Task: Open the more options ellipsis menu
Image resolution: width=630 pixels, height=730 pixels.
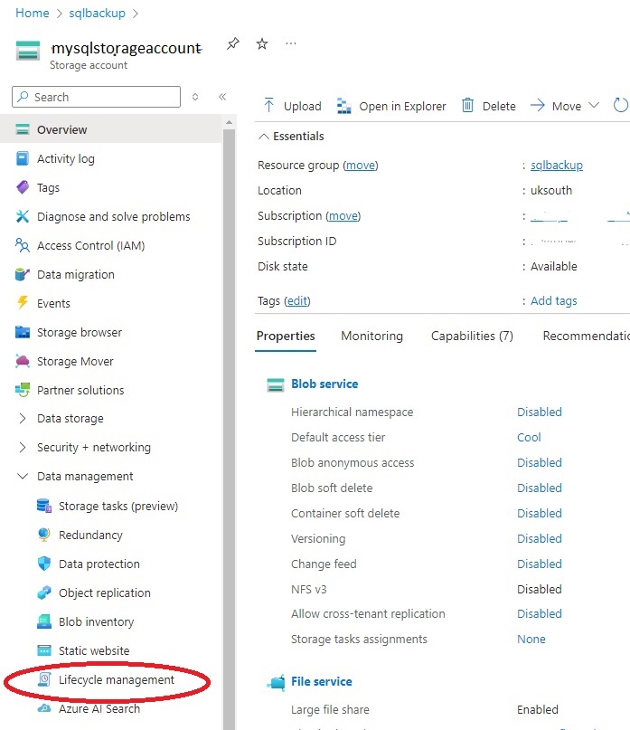Action: coord(291,43)
